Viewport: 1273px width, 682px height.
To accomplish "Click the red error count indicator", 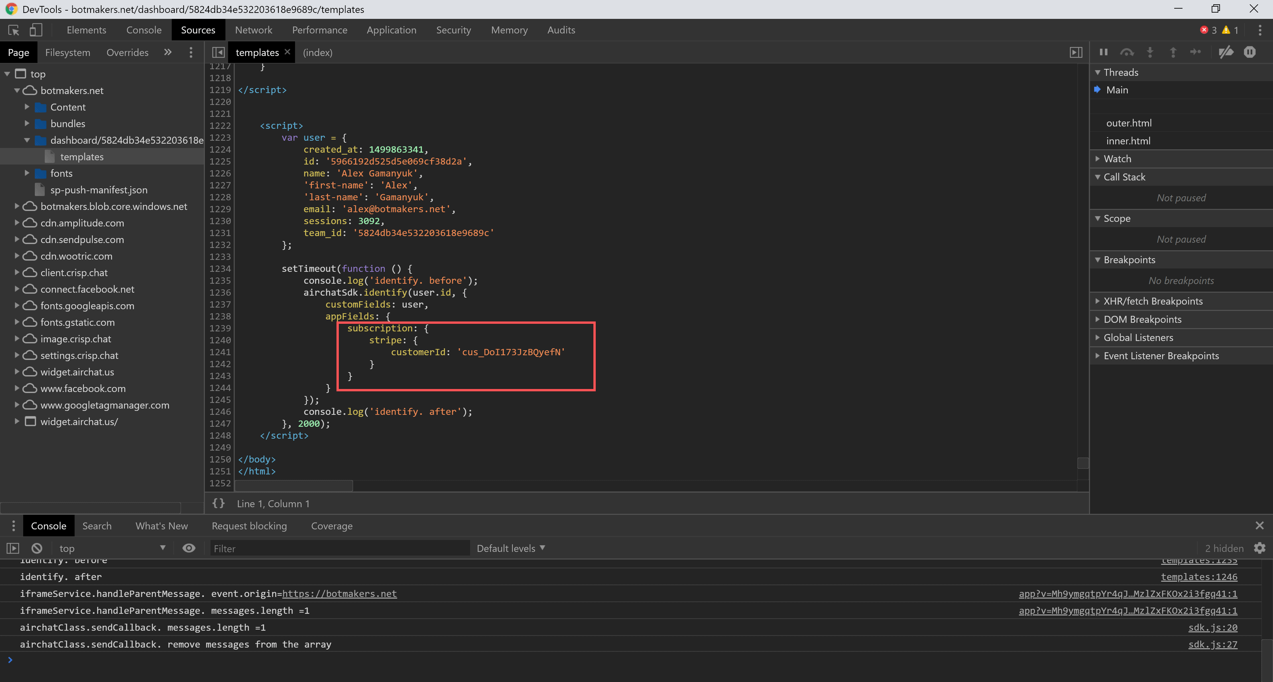I will pyautogui.click(x=1208, y=30).
